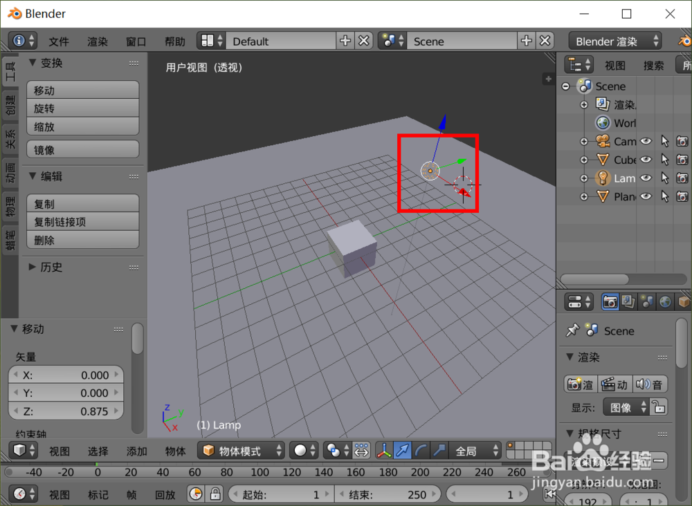Expand the Plane item in outliner
This screenshot has width=692, height=506.
click(584, 196)
